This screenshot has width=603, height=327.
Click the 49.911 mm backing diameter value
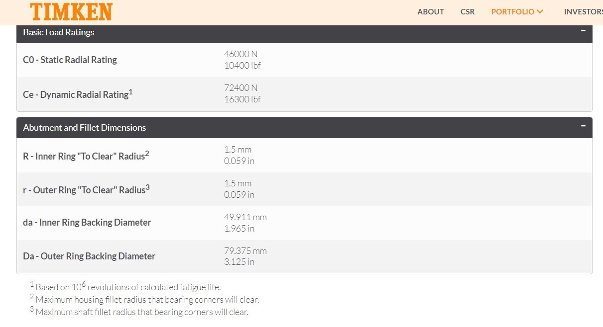pos(245,217)
